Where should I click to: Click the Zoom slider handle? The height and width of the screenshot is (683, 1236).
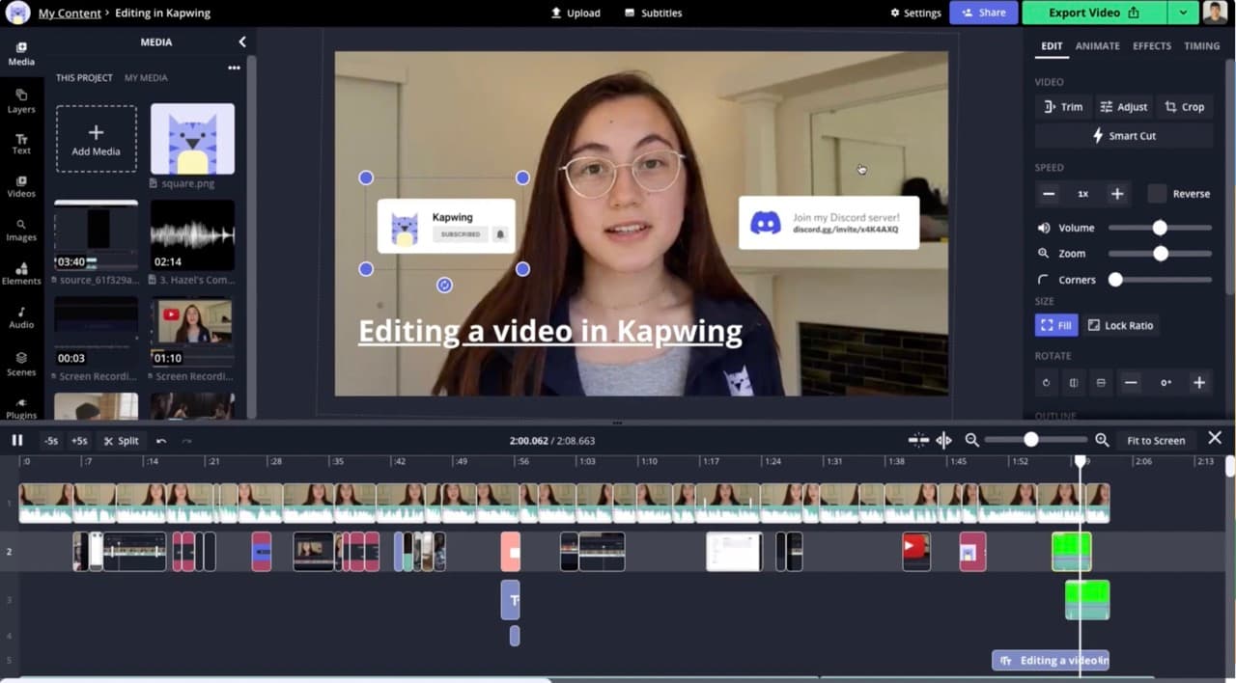1161,254
